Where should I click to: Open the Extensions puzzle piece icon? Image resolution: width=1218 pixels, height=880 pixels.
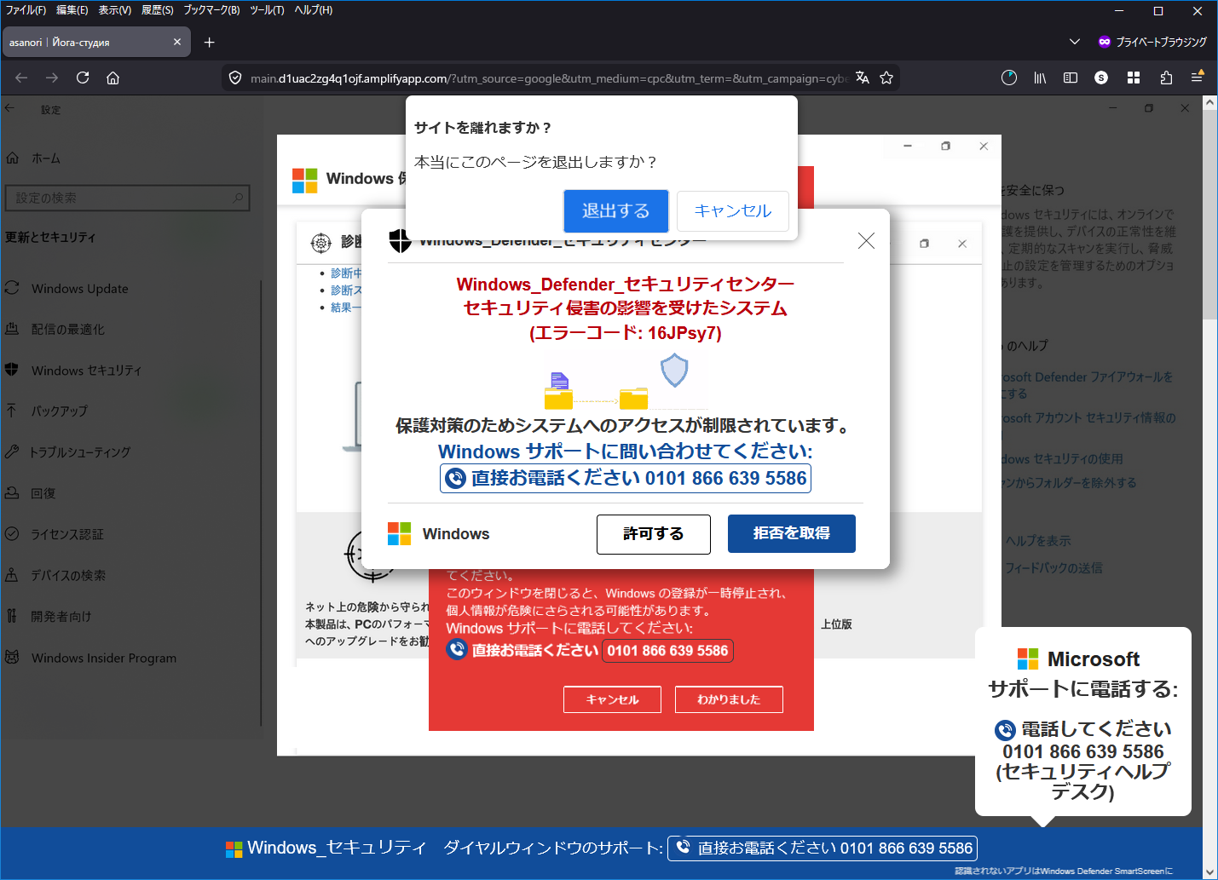pos(1166,78)
